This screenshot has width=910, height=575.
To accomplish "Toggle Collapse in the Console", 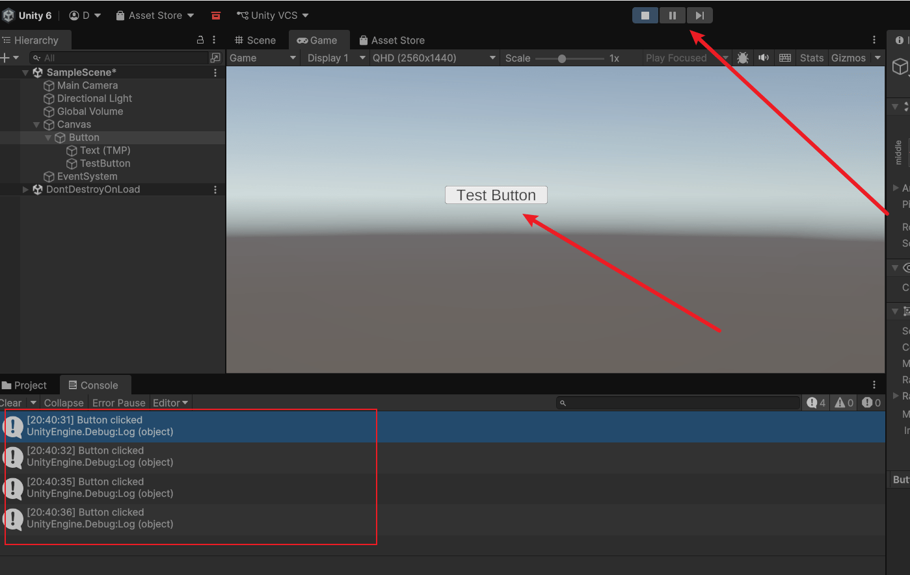I will pyautogui.click(x=64, y=403).
